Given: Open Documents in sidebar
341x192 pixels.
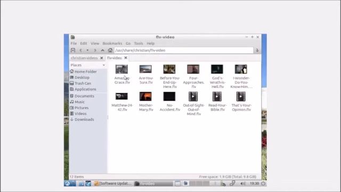Looking at the screenshot, I should (x=82, y=96).
